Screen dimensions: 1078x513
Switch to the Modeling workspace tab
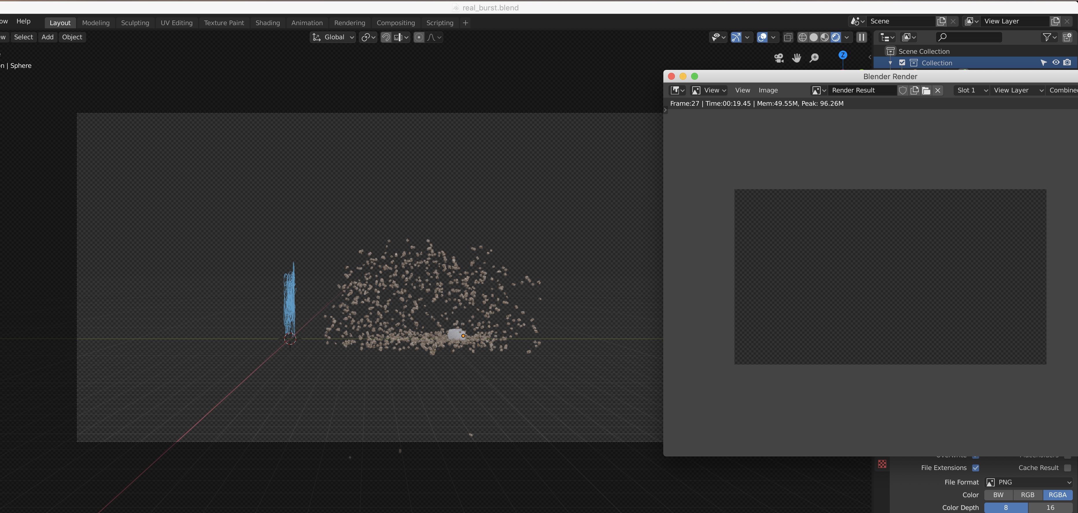(96, 23)
